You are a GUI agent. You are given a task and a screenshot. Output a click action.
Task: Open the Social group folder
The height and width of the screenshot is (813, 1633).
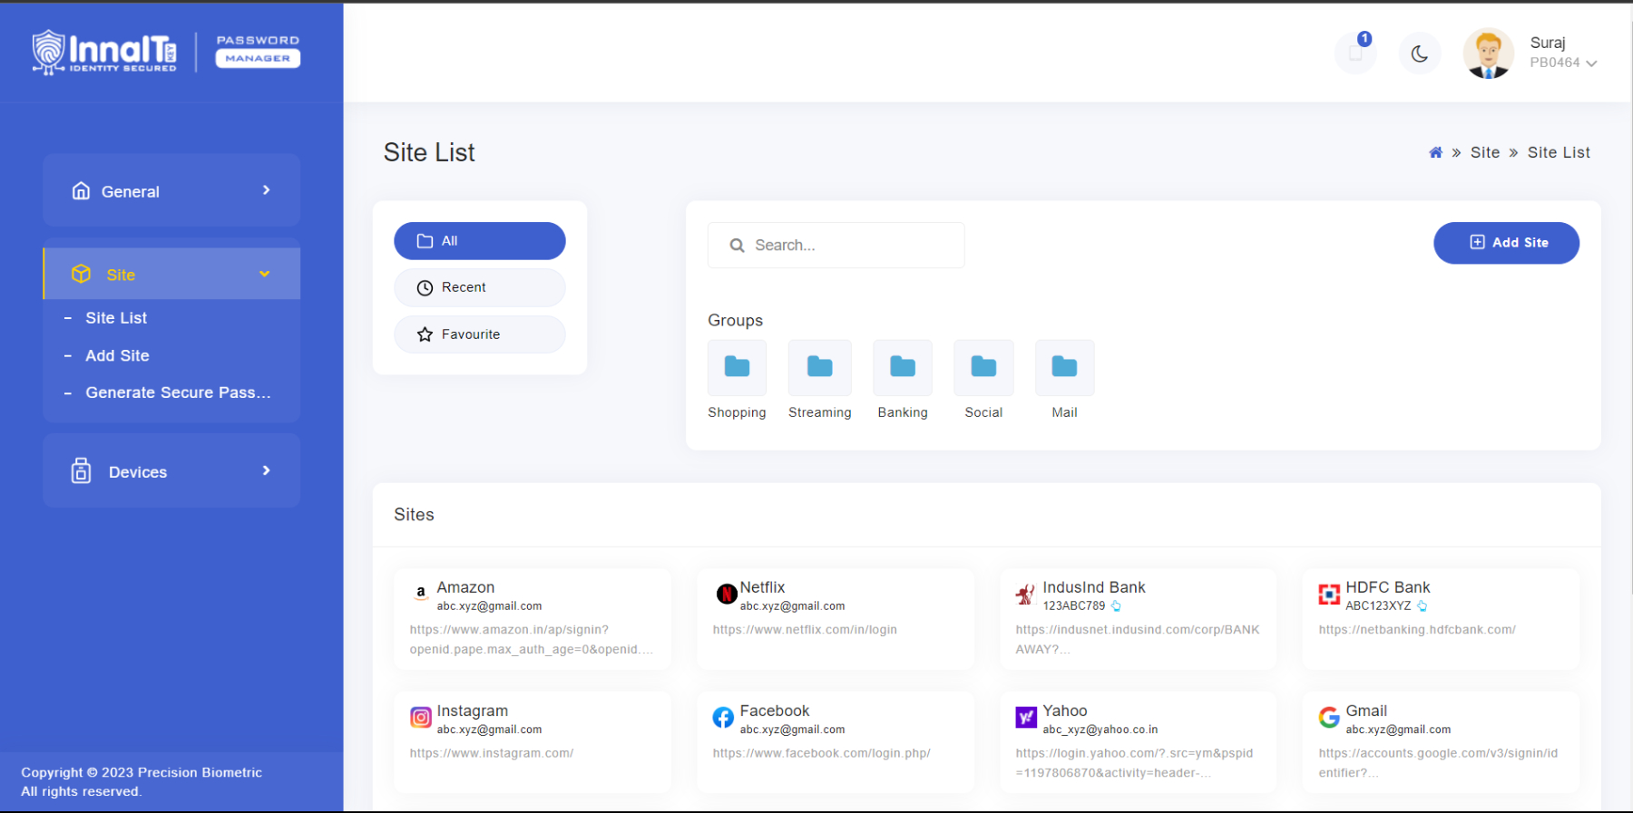click(983, 368)
